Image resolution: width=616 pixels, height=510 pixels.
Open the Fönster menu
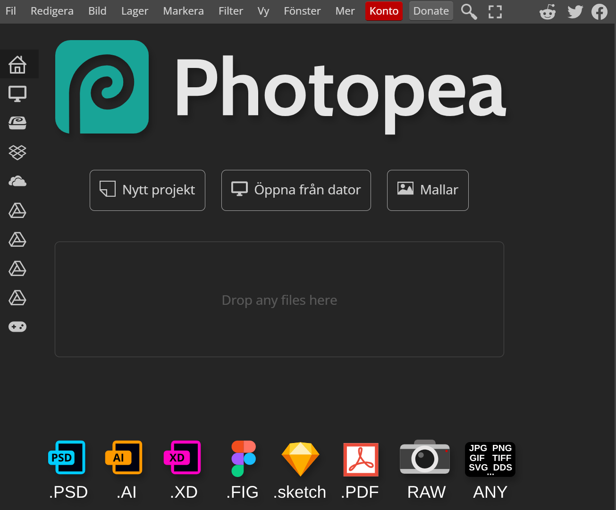pos(302,11)
